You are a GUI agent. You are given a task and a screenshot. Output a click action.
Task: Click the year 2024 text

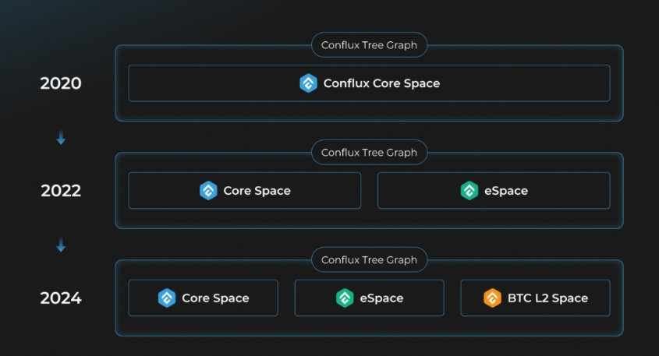61,298
